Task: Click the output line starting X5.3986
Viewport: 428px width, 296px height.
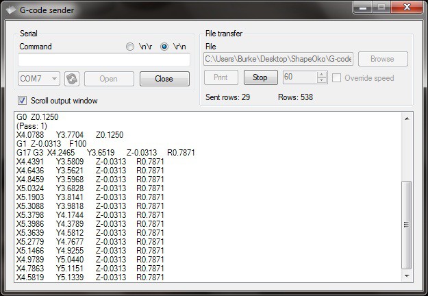Action: pyautogui.click(x=90, y=224)
